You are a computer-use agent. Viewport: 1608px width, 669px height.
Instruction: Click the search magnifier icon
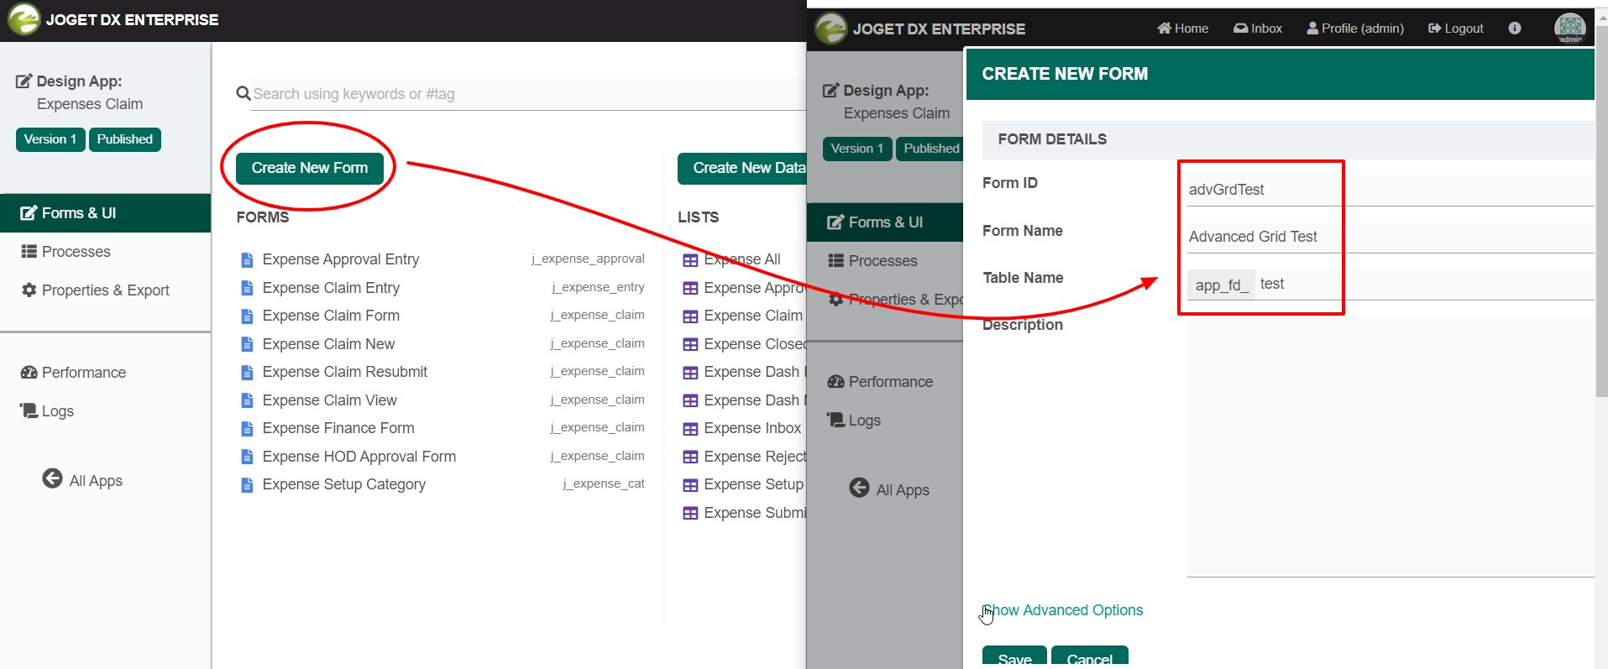(x=243, y=93)
